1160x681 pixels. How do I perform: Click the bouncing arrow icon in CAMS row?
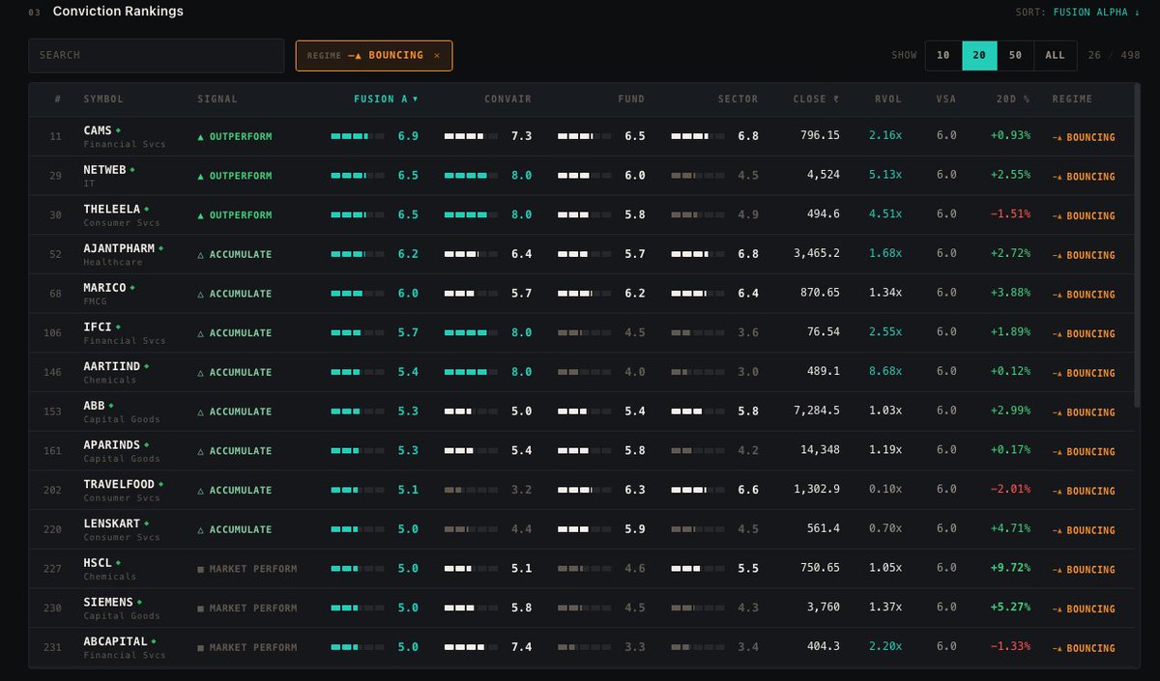pyautogui.click(x=1058, y=137)
